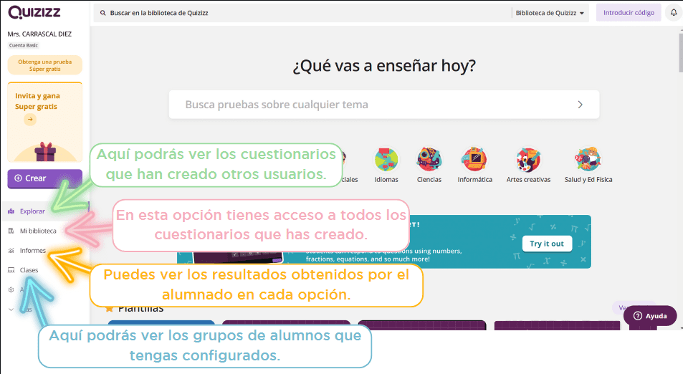Open Clases section
This screenshot has height=374, width=683.
(29, 270)
